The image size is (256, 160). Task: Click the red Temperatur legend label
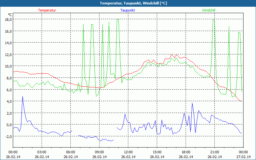click(x=47, y=10)
